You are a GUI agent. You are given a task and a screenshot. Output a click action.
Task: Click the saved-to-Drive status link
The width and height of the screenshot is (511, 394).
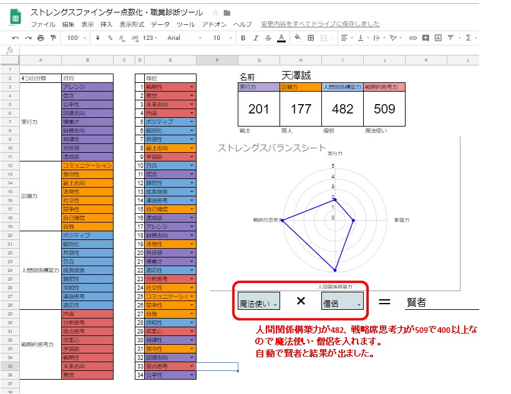[320, 24]
